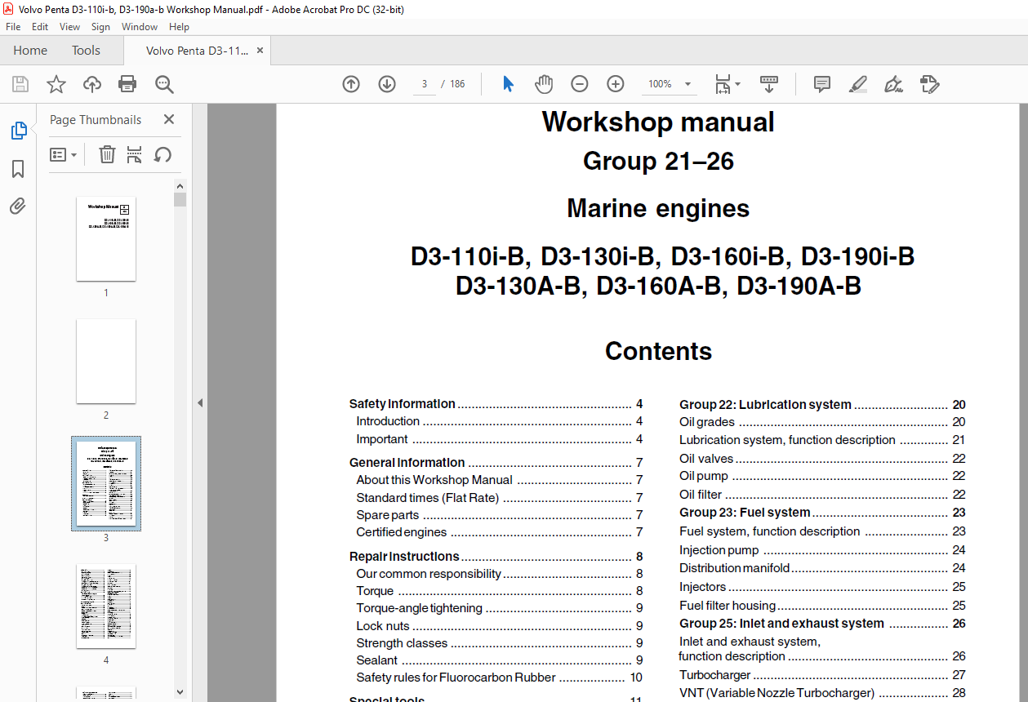1028x702 pixels.
Task: Add bookmark with the star icon
Action: (x=56, y=84)
